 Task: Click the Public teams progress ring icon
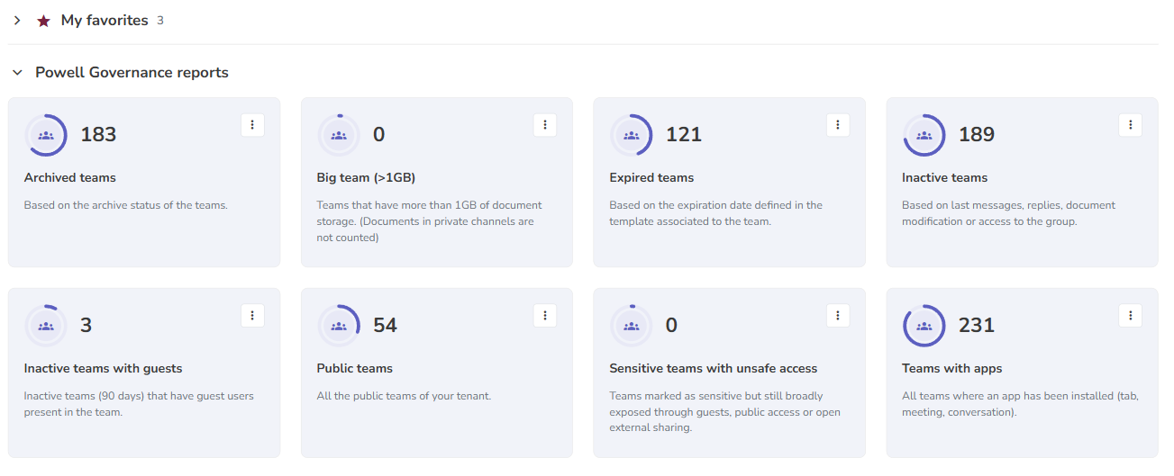tap(339, 326)
